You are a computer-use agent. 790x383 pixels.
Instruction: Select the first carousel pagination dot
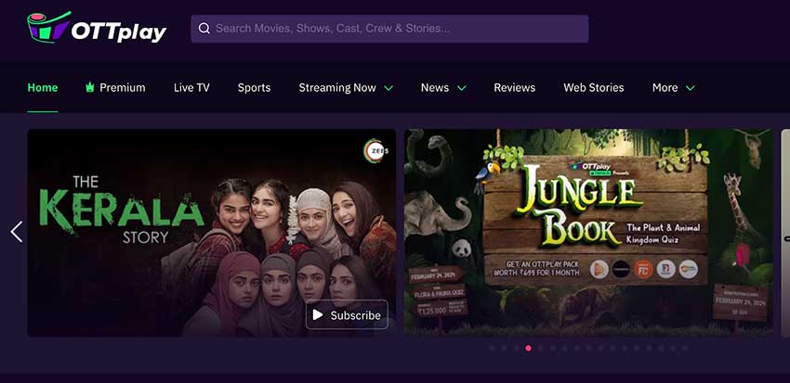[x=492, y=348]
